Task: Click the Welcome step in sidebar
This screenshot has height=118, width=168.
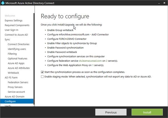Action: 10,16
